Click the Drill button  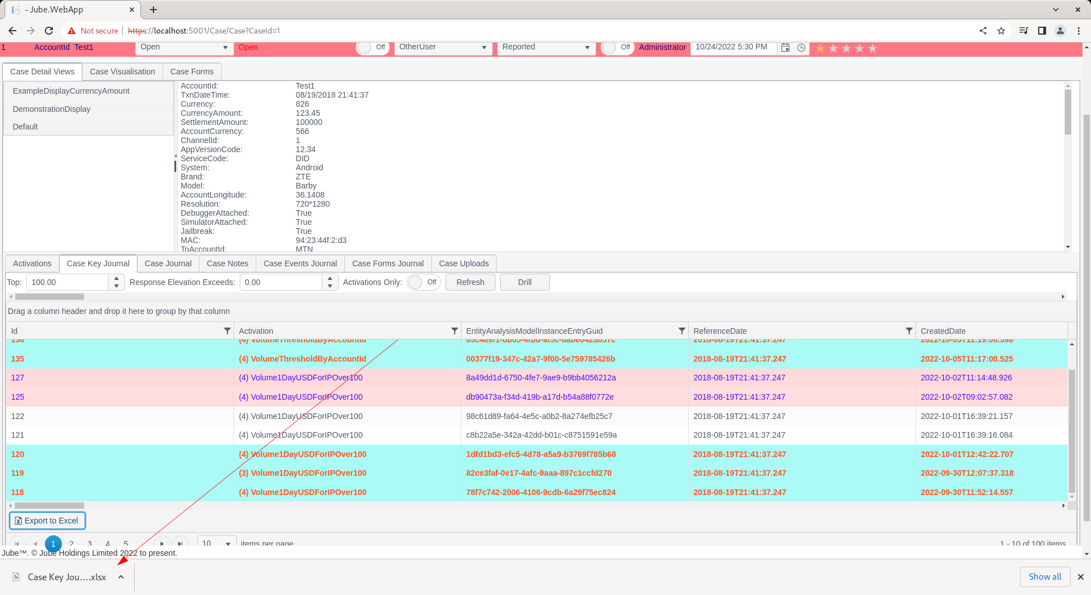pos(524,282)
